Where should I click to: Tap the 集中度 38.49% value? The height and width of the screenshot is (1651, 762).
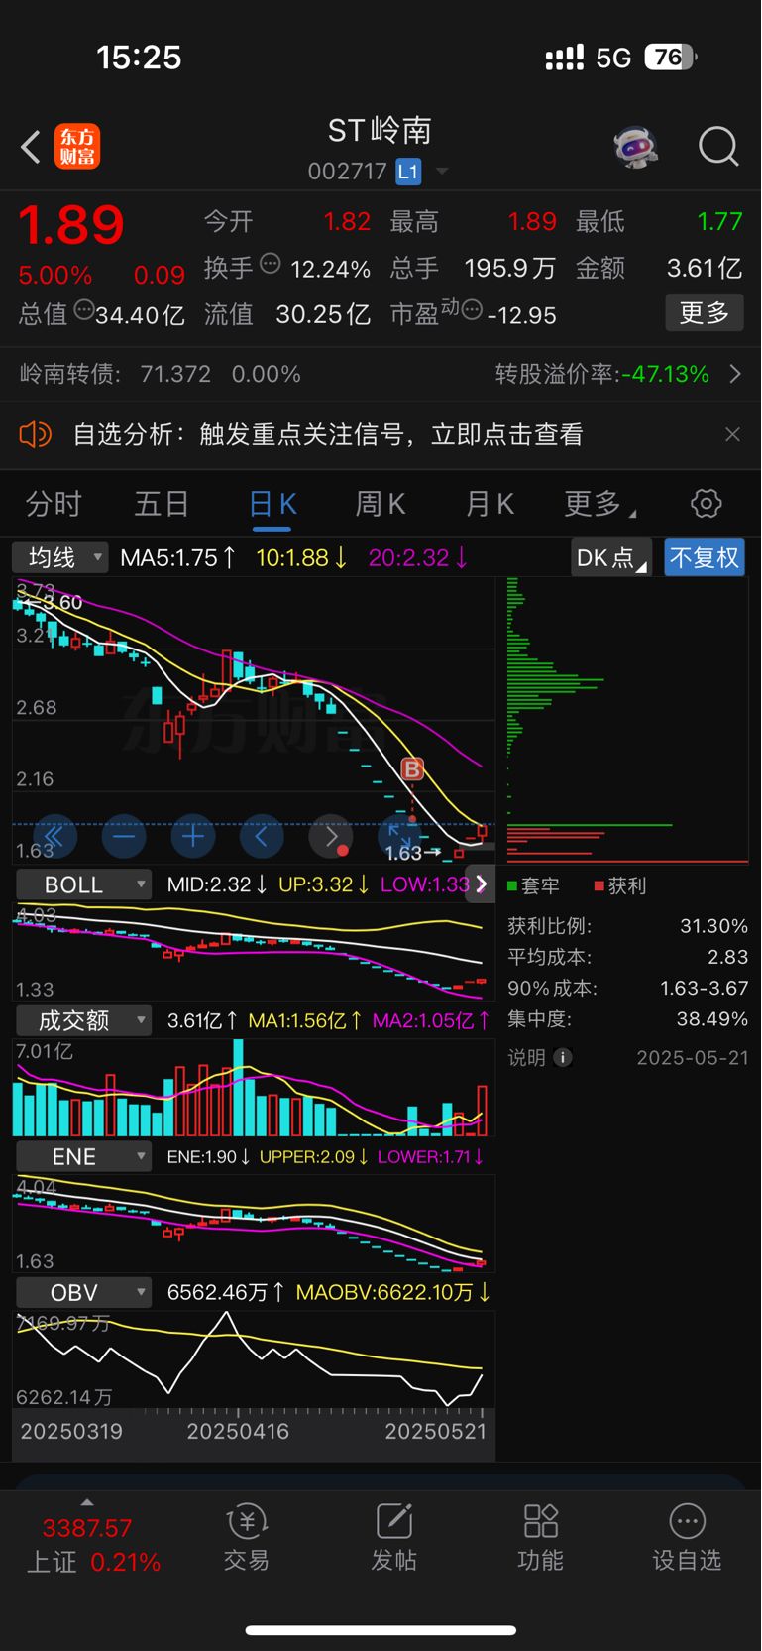click(712, 1018)
